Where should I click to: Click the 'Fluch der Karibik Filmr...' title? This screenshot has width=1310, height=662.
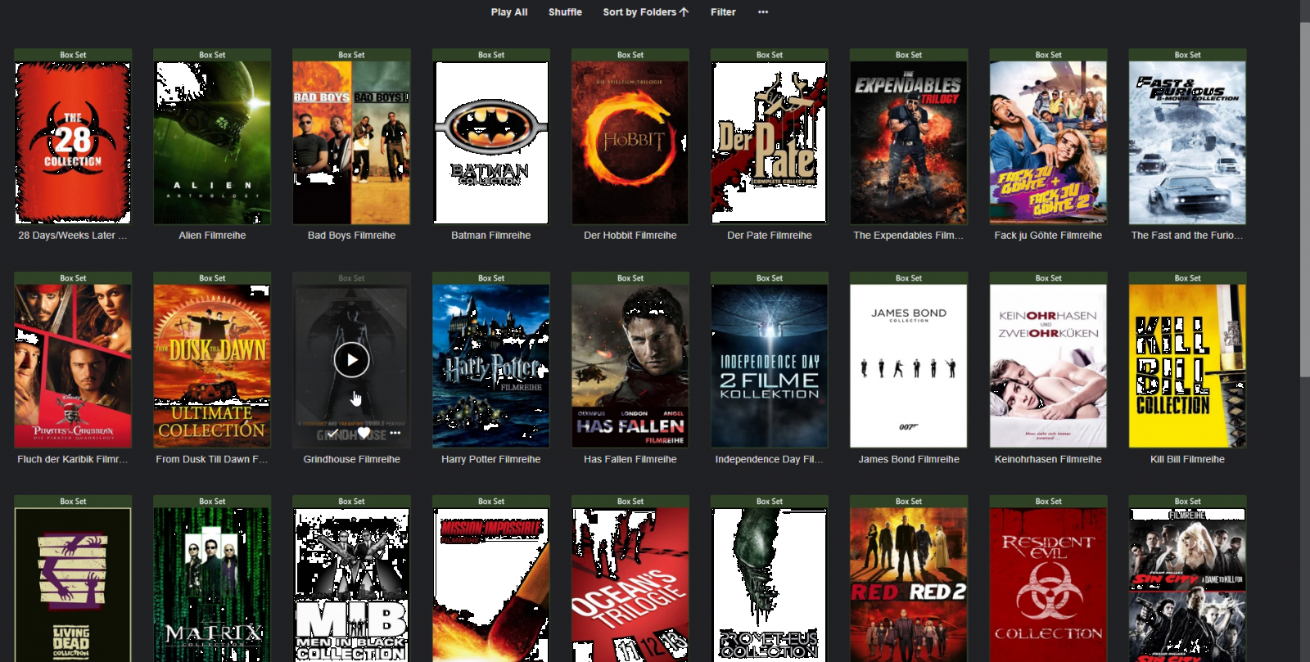pos(73,460)
